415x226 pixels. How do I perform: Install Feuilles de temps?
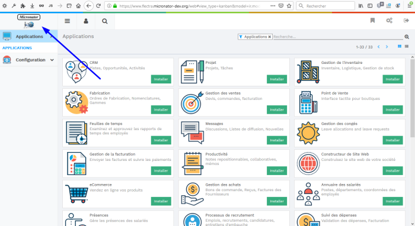click(161, 140)
